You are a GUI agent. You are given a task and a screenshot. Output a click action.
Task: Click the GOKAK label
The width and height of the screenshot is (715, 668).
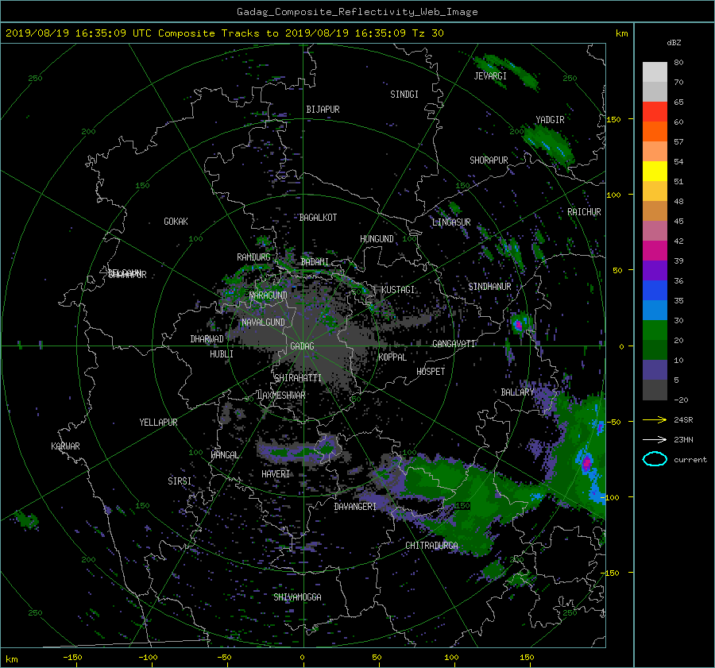(x=176, y=222)
